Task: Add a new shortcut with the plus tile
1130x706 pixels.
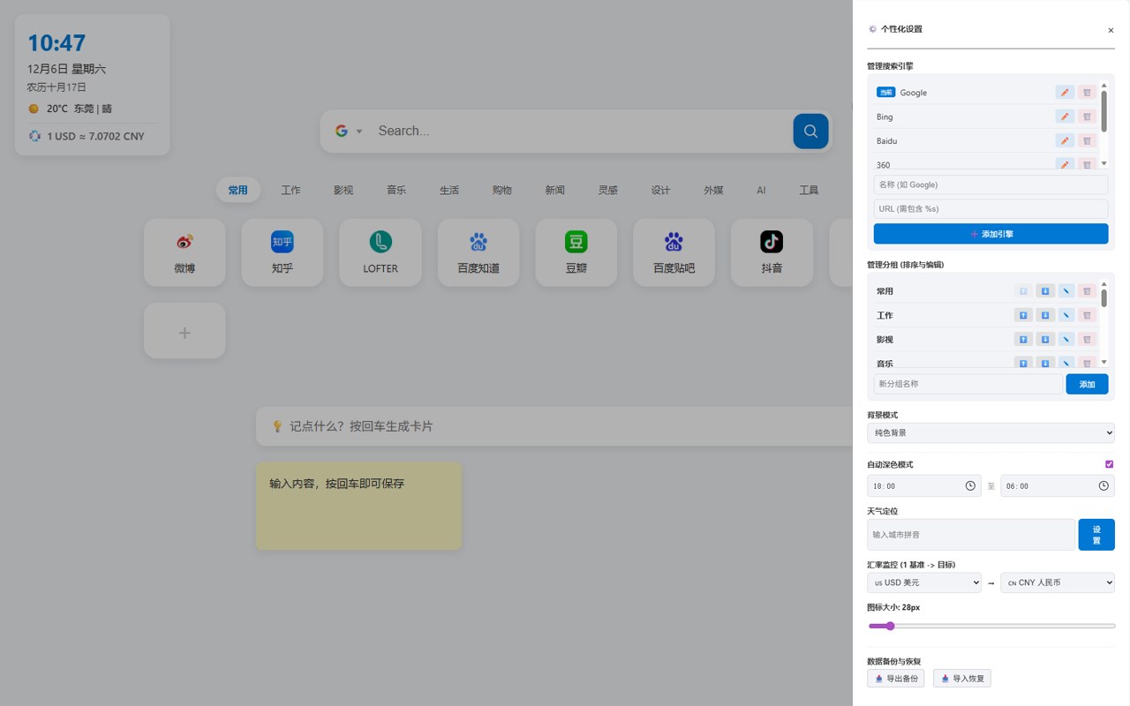Action: pos(185,331)
